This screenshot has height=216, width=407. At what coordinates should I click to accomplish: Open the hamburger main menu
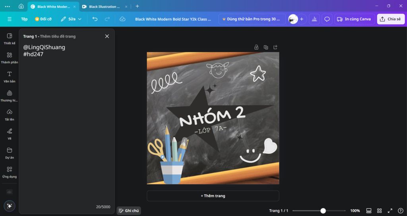click(10, 19)
